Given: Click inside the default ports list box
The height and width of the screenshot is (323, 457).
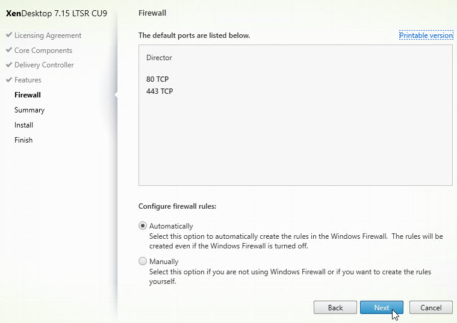Looking at the screenshot, I should click(296, 115).
